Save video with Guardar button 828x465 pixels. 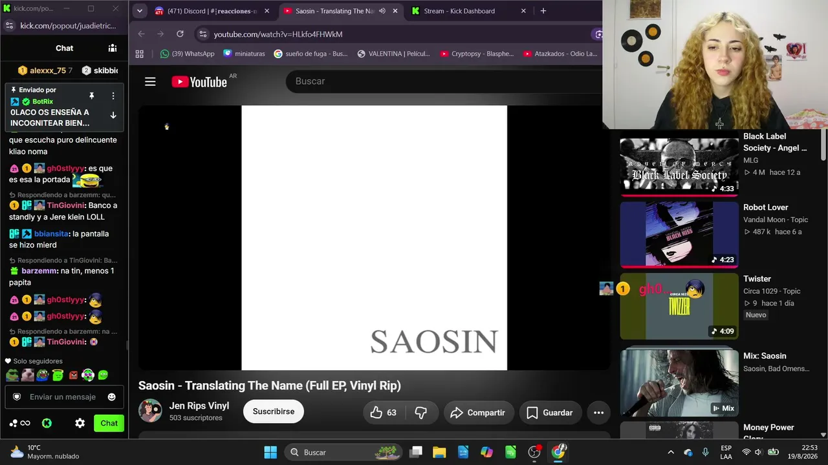[x=550, y=413]
